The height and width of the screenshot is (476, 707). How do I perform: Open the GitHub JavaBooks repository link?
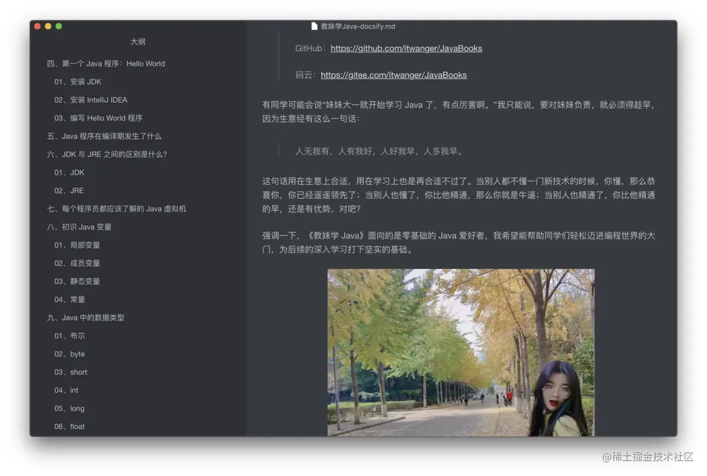pos(407,48)
